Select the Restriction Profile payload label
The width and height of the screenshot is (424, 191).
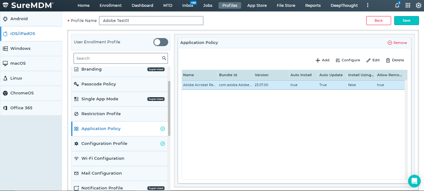pyautogui.click(x=101, y=114)
